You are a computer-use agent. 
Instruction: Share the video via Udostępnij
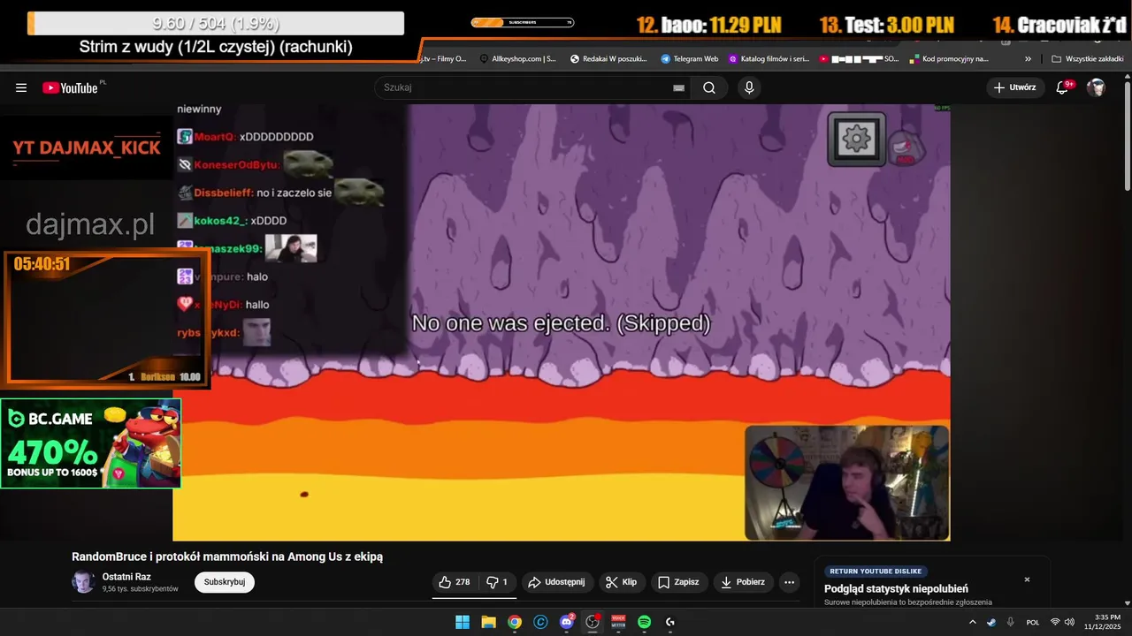pyautogui.click(x=556, y=582)
